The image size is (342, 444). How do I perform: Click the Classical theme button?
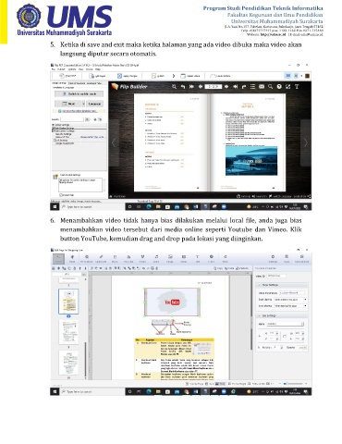pos(94,104)
